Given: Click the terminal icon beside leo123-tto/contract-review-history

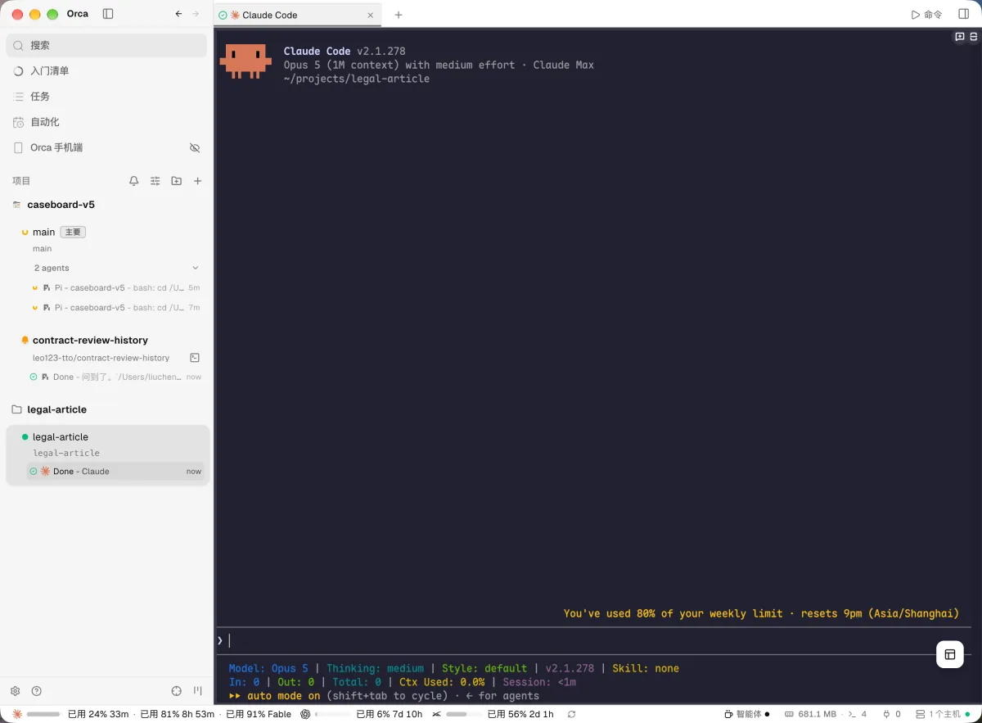Looking at the screenshot, I should [x=195, y=358].
